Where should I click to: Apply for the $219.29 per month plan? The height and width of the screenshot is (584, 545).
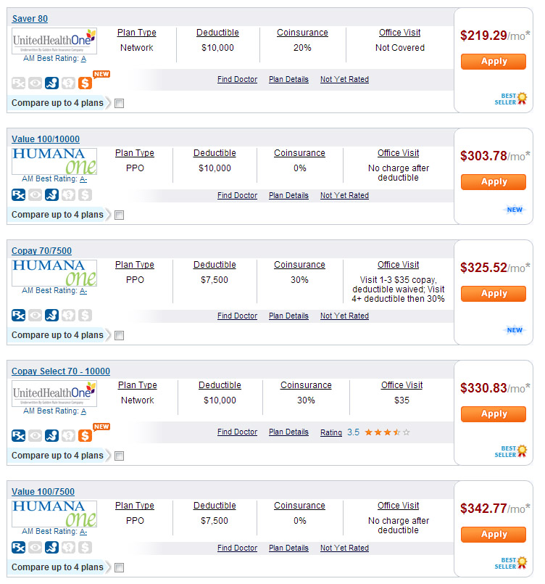coord(493,62)
